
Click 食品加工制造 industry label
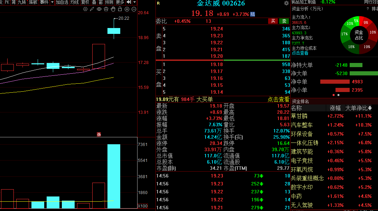coord(303,2)
